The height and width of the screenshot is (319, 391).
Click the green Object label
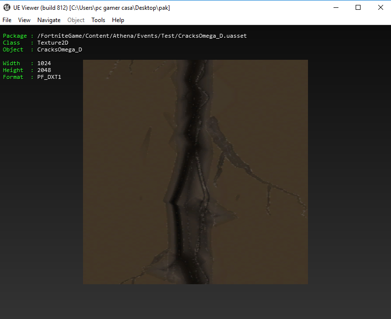pos(13,50)
